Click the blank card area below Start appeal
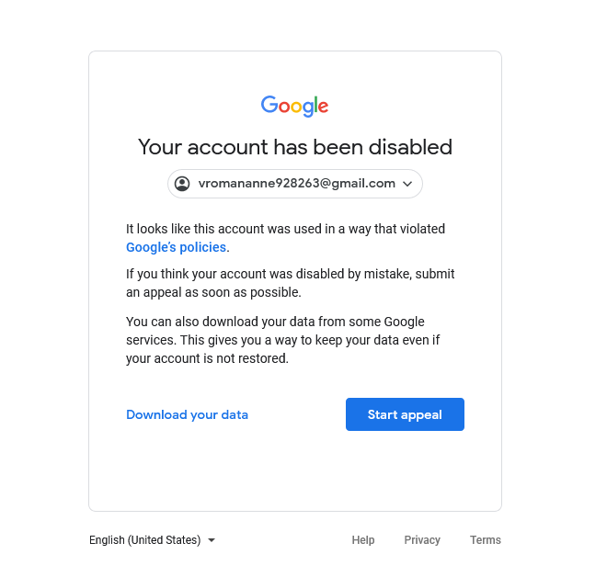Screen dimensions: 607x577 click(x=294, y=473)
